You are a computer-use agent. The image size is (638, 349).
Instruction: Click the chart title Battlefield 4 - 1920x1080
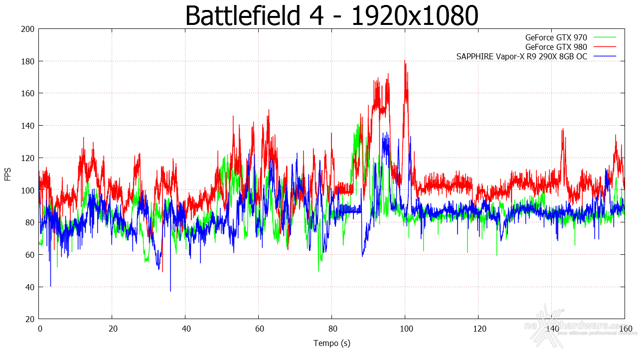click(331, 16)
